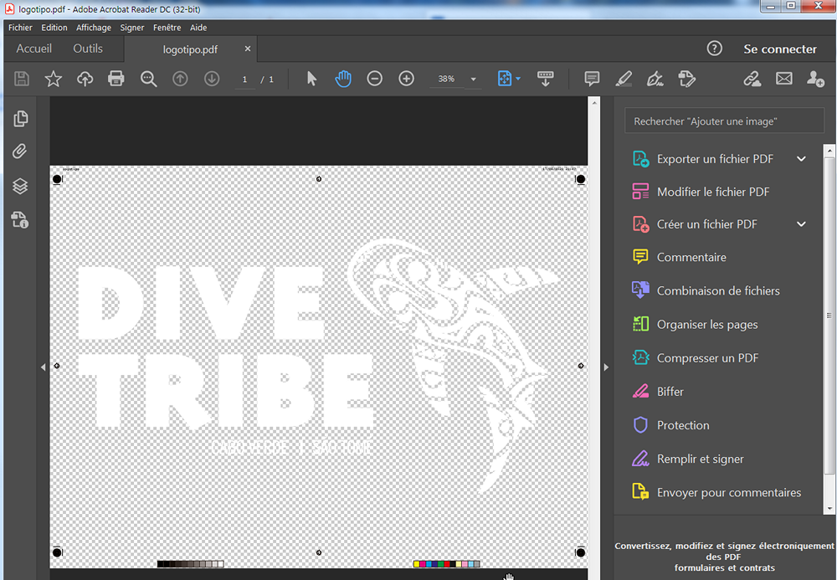Close the logotipo.pdf tab

(x=248, y=49)
